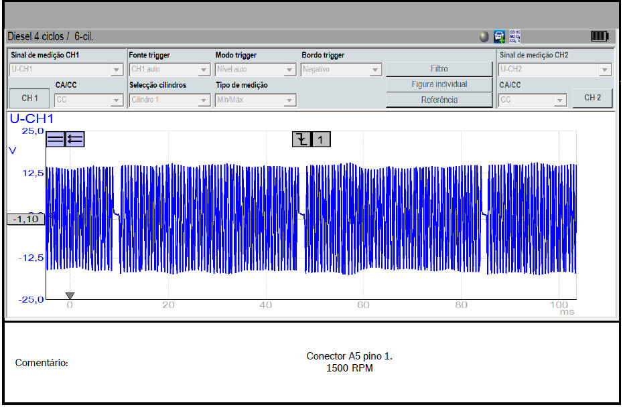Click the gray status indicator ball
This screenshot has height=407, width=623.
pyautogui.click(x=484, y=37)
